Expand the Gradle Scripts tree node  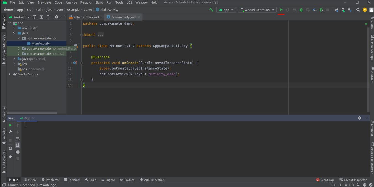click(x=10, y=74)
